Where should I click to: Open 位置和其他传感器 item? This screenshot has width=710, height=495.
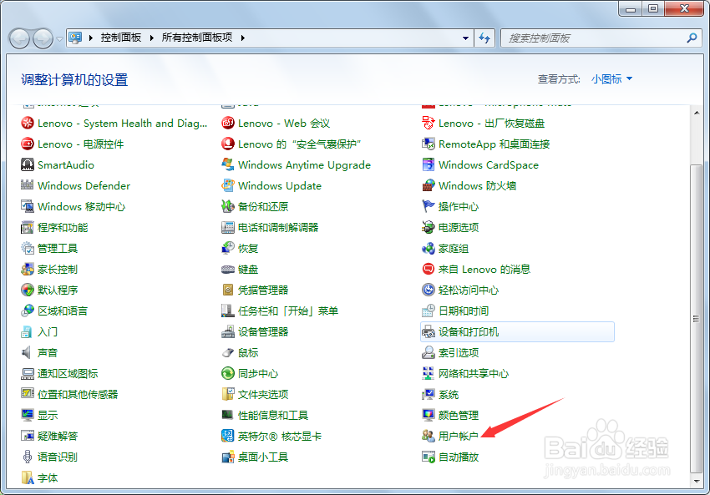coord(69,395)
